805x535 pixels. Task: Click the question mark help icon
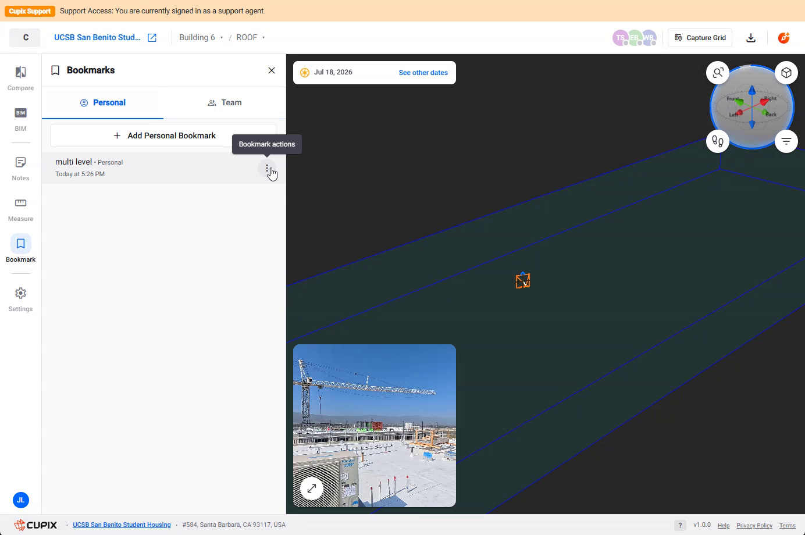pos(680,525)
